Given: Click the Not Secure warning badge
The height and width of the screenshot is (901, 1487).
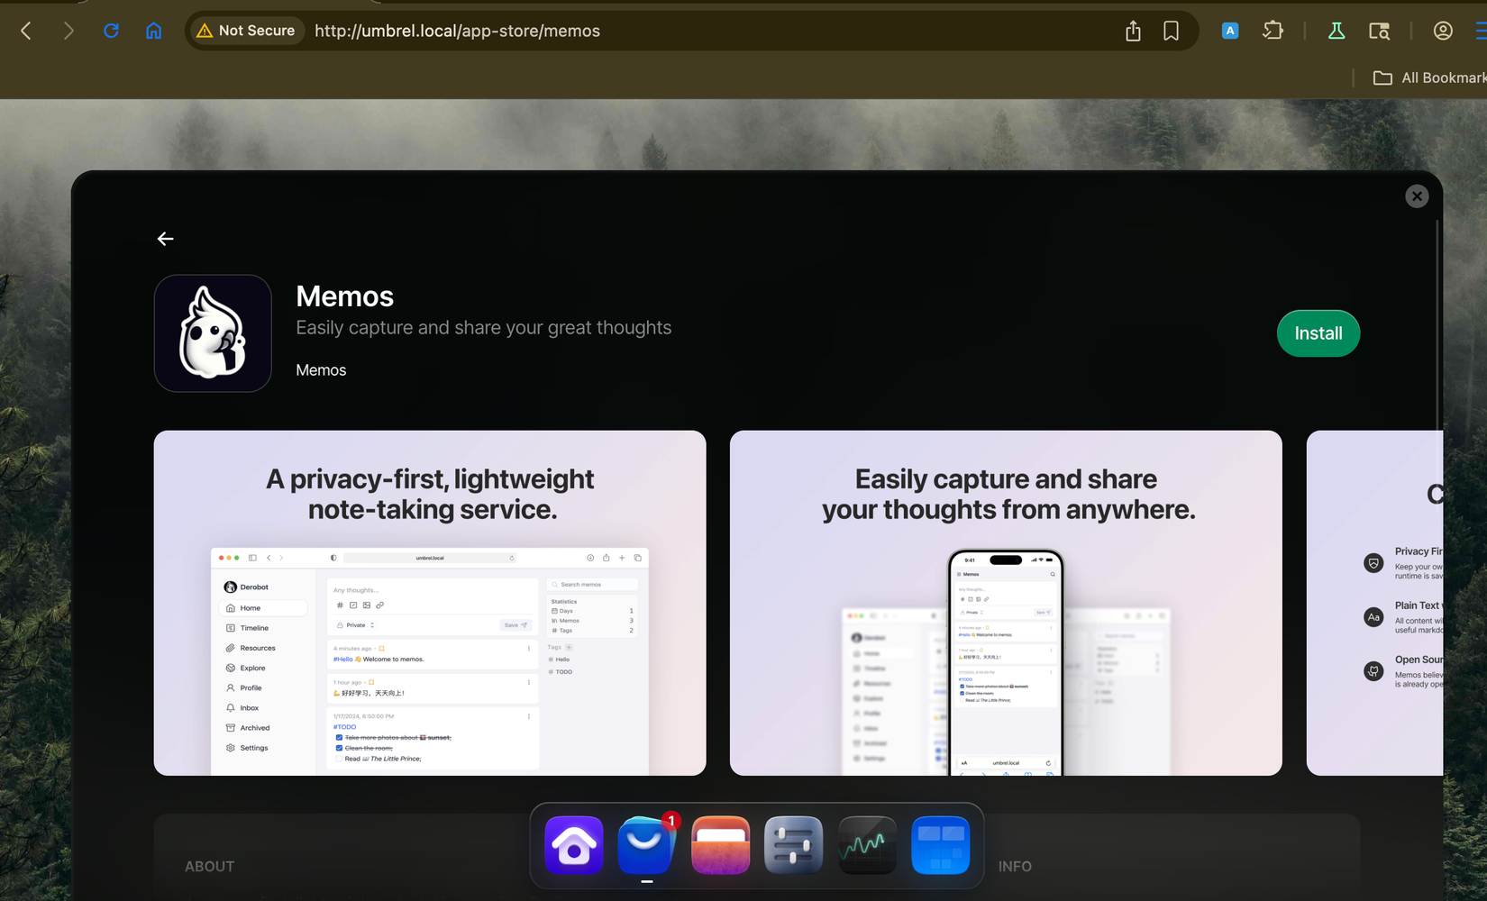Looking at the screenshot, I should click(246, 31).
